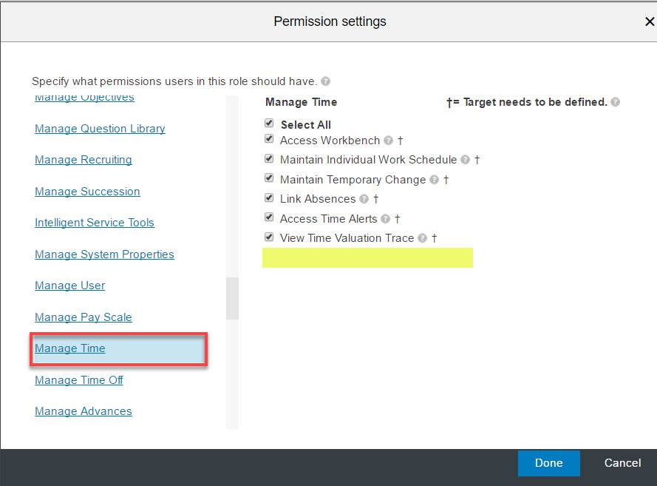The image size is (657, 486).
Task: Open help icon beside Maintain Individual Work Schedule
Action: pyautogui.click(x=465, y=160)
